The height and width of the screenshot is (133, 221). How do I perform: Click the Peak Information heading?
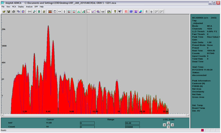click(201, 81)
